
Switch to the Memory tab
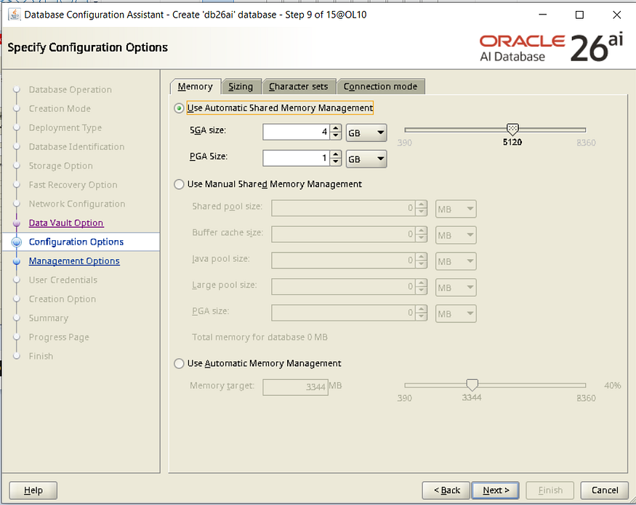click(x=195, y=87)
